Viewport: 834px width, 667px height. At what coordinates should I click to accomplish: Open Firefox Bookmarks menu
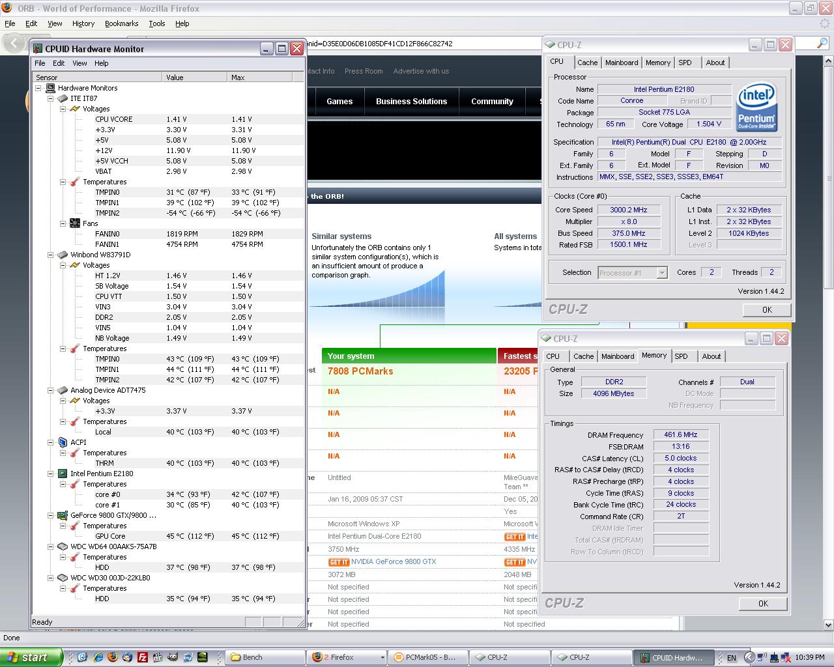click(x=121, y=23)
